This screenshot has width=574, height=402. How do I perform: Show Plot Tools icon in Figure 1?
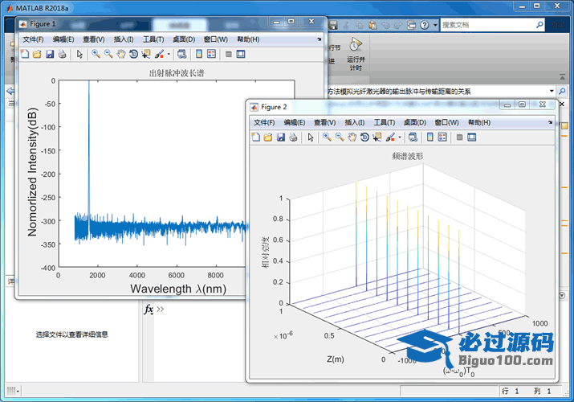[x=241, y=54]
